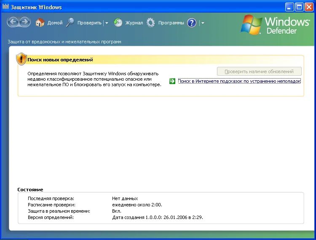
Task: Select the Вкл. real-time protection value
Action: [117, 211]
